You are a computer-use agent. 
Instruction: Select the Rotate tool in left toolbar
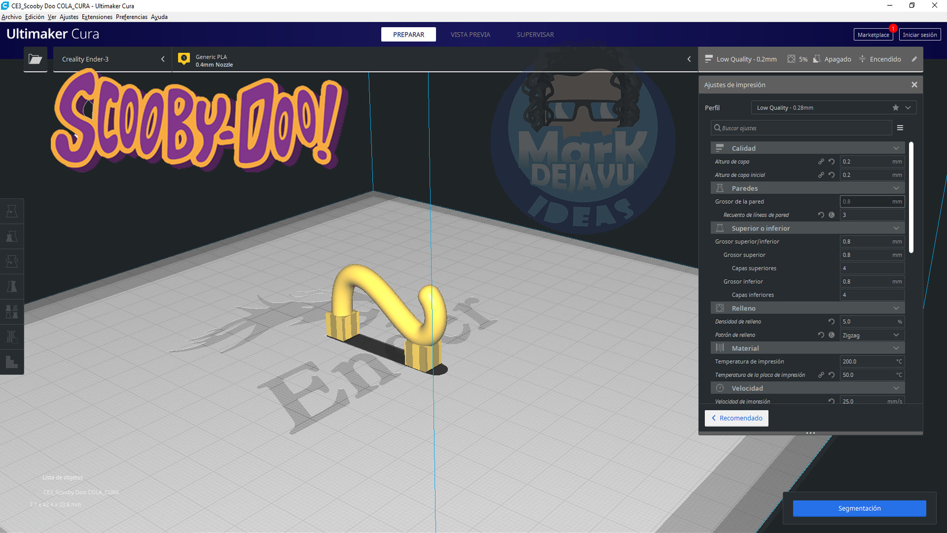click(12, 262)
